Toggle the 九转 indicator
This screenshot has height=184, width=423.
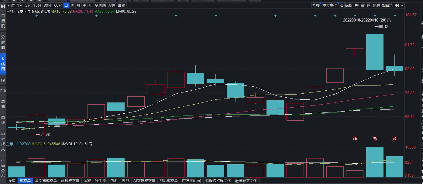pyautogui.click(x=316, y=5)
